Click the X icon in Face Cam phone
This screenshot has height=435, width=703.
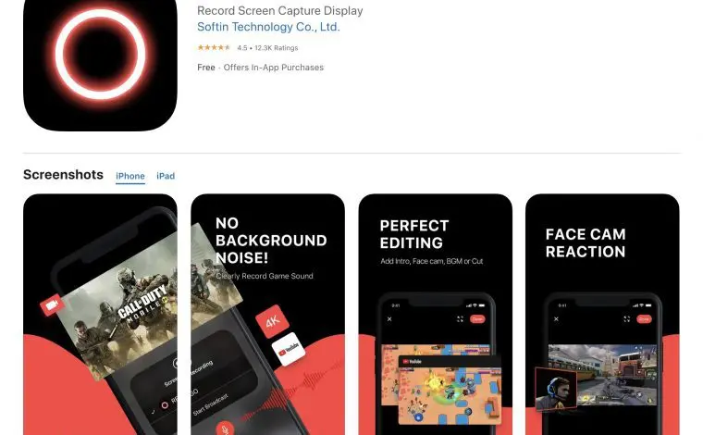[557, 319]
